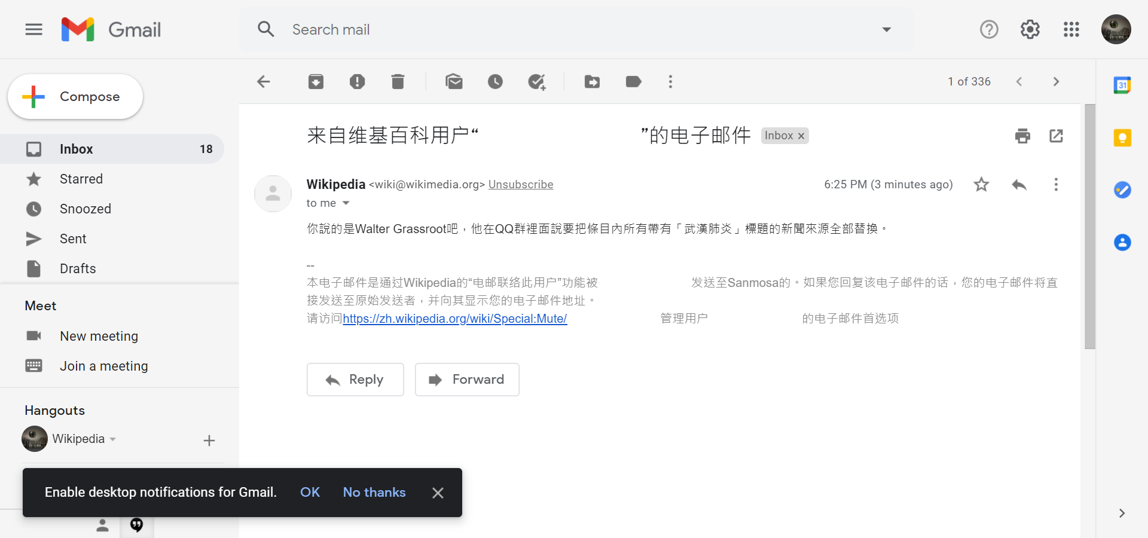Click the Unsubscribe link
The width and height of the screenshot is (1148, 538).
point(521,185)
